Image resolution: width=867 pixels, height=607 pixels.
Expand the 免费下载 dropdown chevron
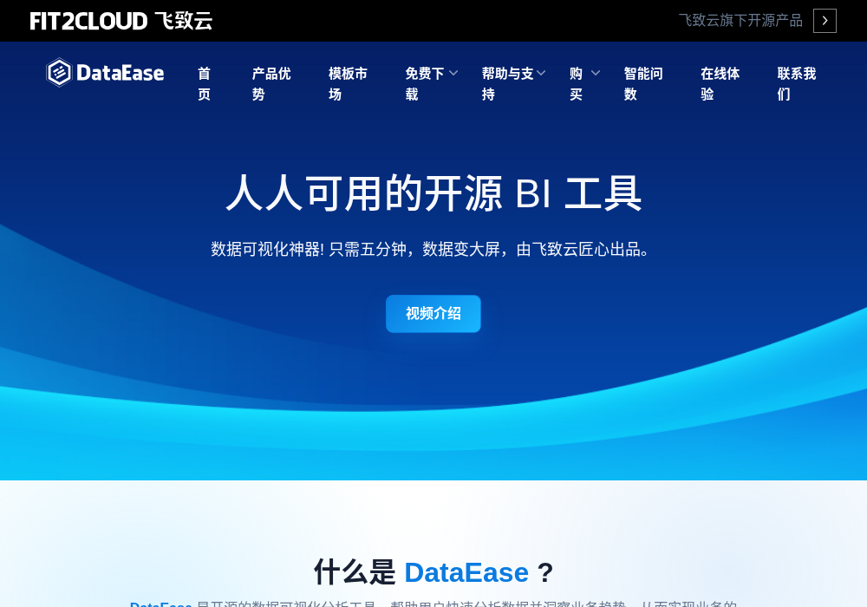click(453, 73)
